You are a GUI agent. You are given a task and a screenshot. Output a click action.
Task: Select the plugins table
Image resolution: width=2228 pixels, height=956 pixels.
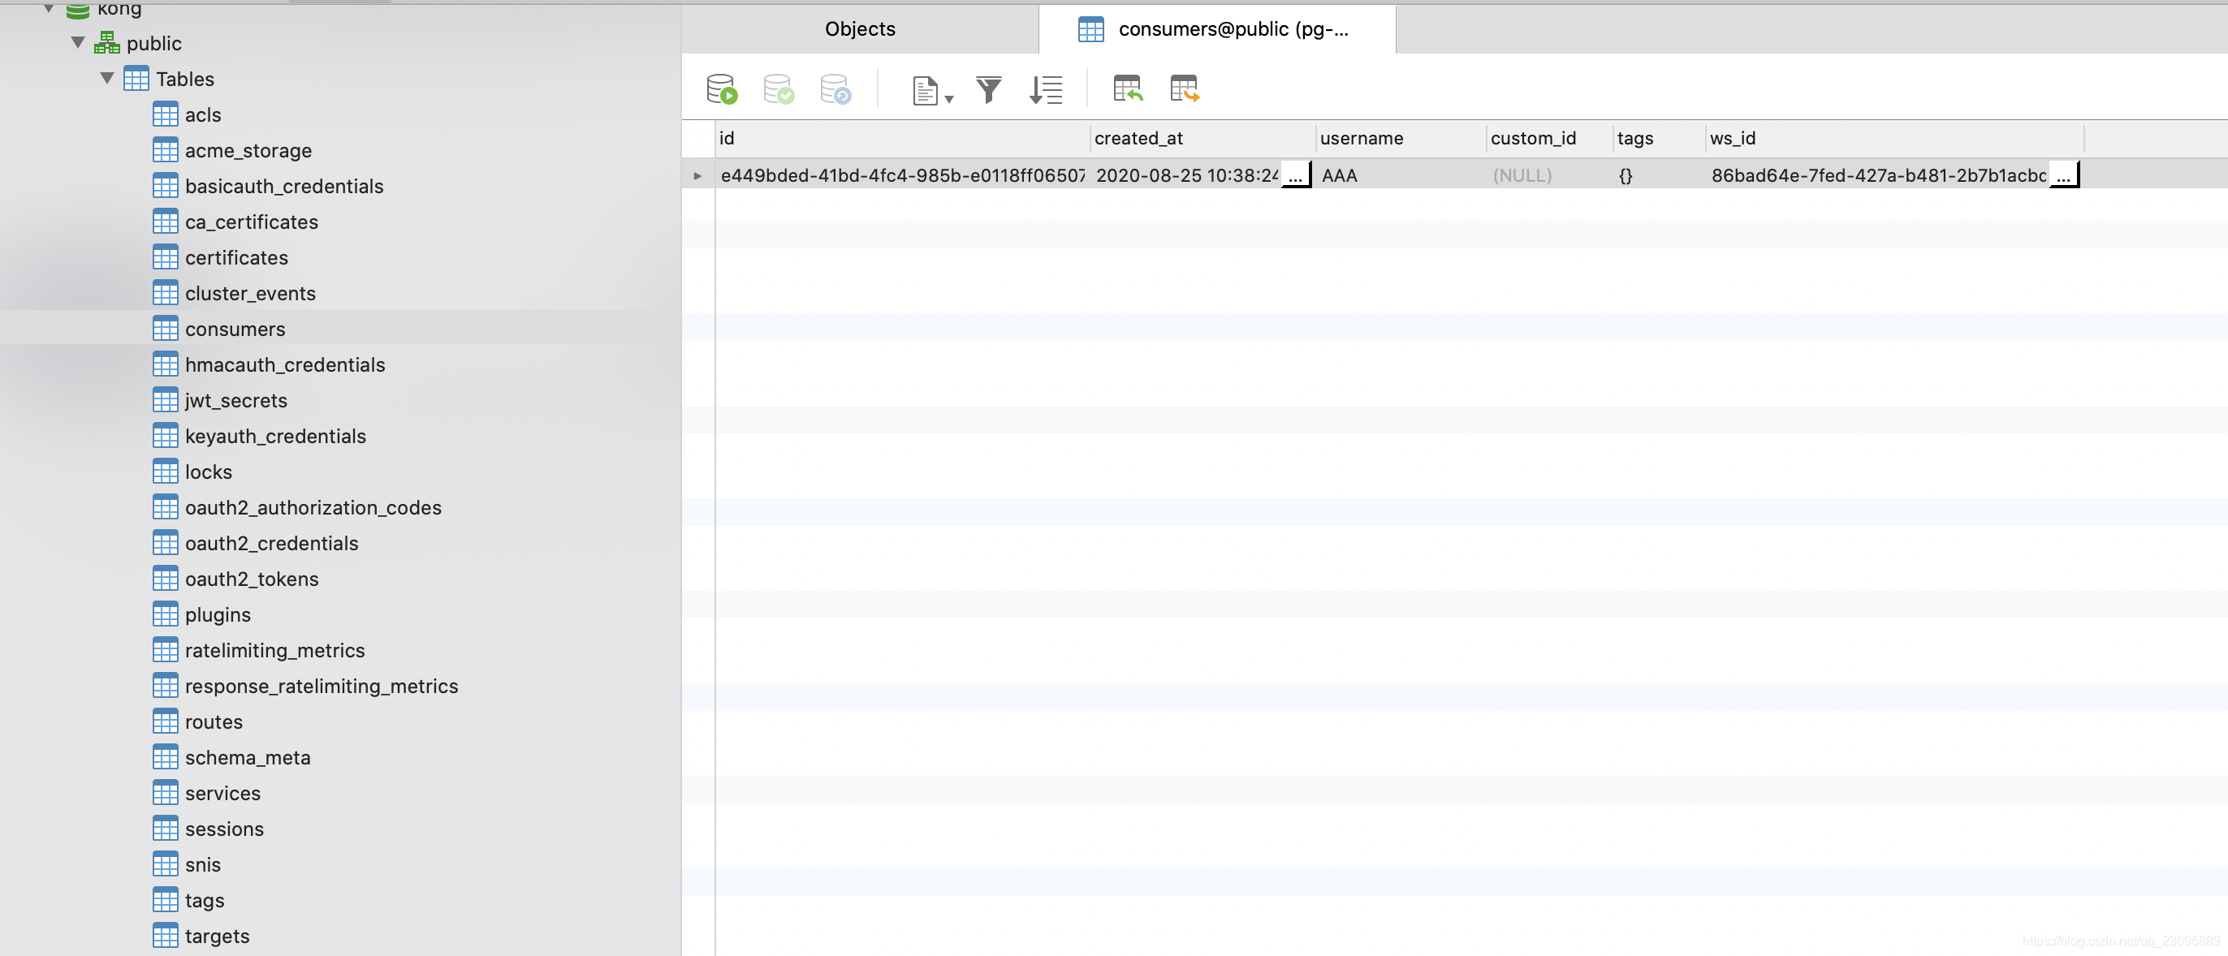[217, 614]
